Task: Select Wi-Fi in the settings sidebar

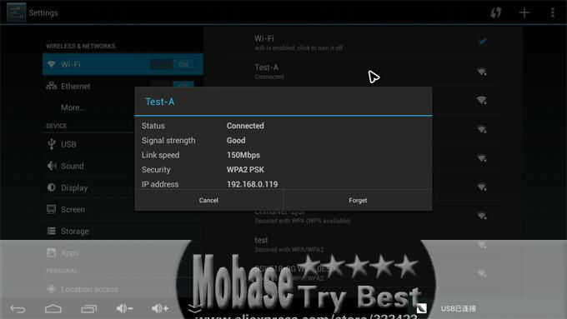Action: [123, 64]
